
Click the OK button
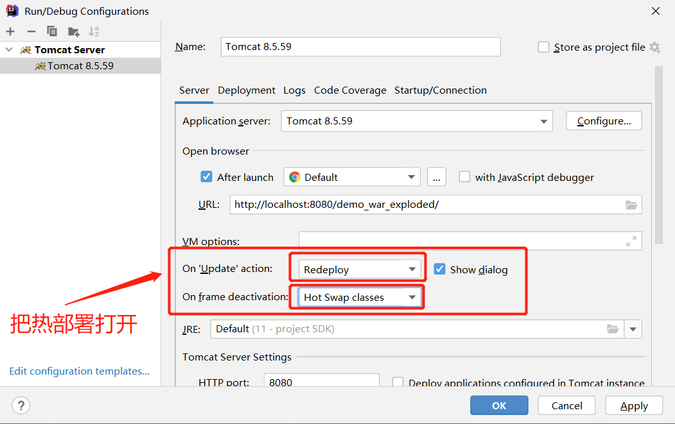pyautogui.click(x=499, y=405)
